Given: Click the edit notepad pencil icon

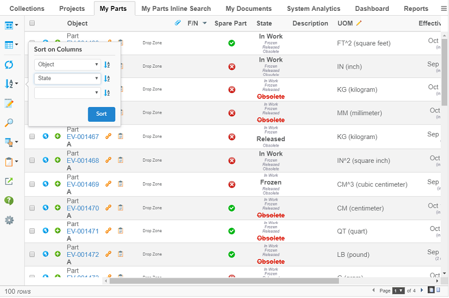Looking at the screenshot, I should 9,103.
